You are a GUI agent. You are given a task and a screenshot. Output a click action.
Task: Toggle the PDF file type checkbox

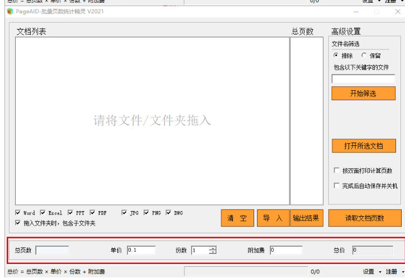coord(92,213)
